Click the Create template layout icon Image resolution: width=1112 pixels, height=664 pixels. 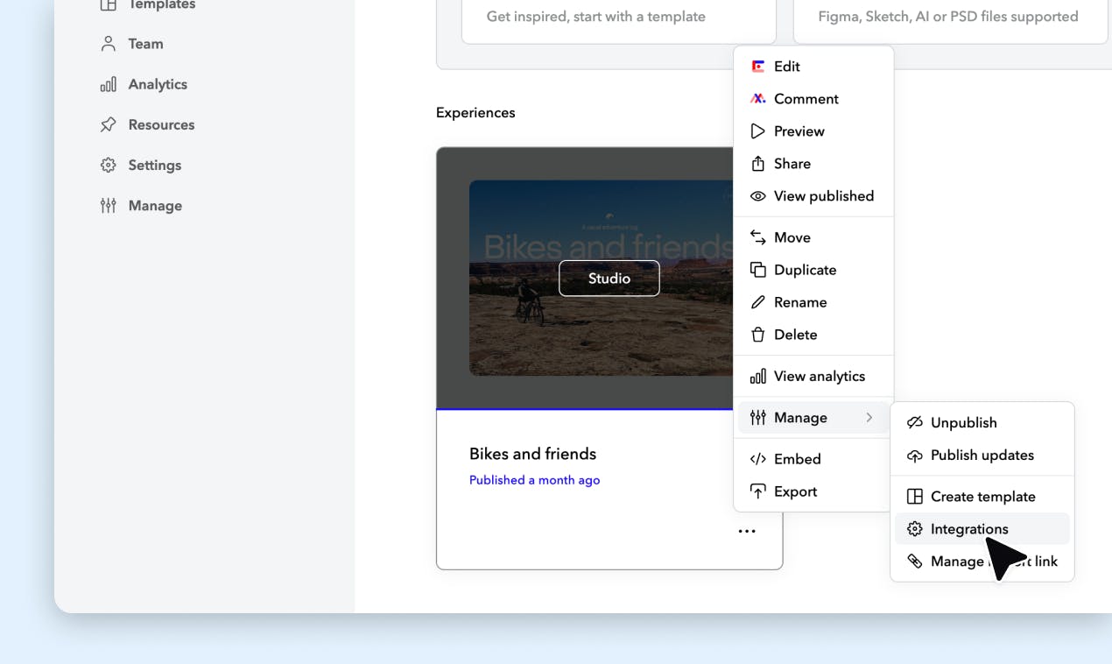(x=915, y=497)
